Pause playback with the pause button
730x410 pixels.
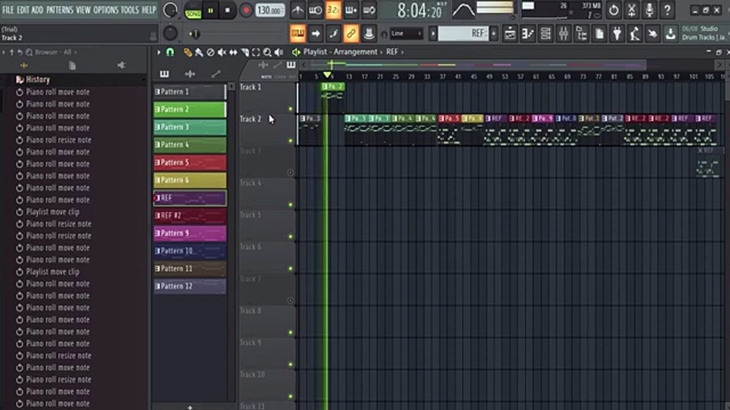[x=211, y=10]
